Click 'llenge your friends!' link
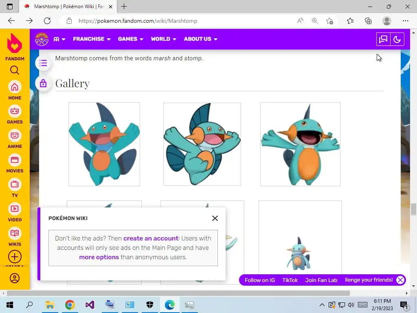This screenshot has width=417, height=313. tap(369, 280)
